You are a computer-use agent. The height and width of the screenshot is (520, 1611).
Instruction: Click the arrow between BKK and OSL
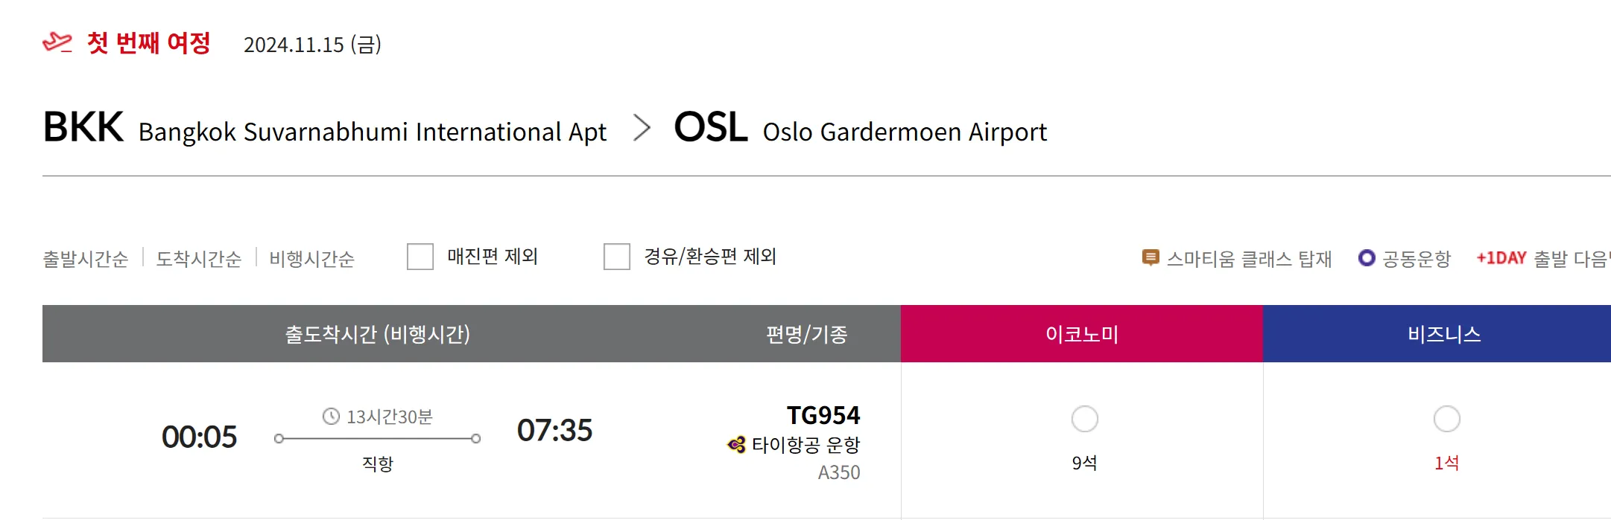tap(641, 128)
